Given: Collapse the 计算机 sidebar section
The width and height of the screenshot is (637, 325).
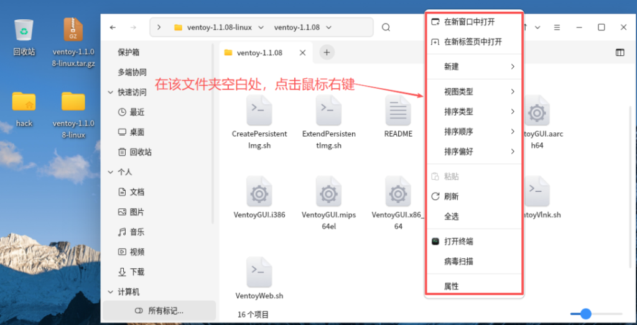Looking at the screenshot, I should point(111,292).
